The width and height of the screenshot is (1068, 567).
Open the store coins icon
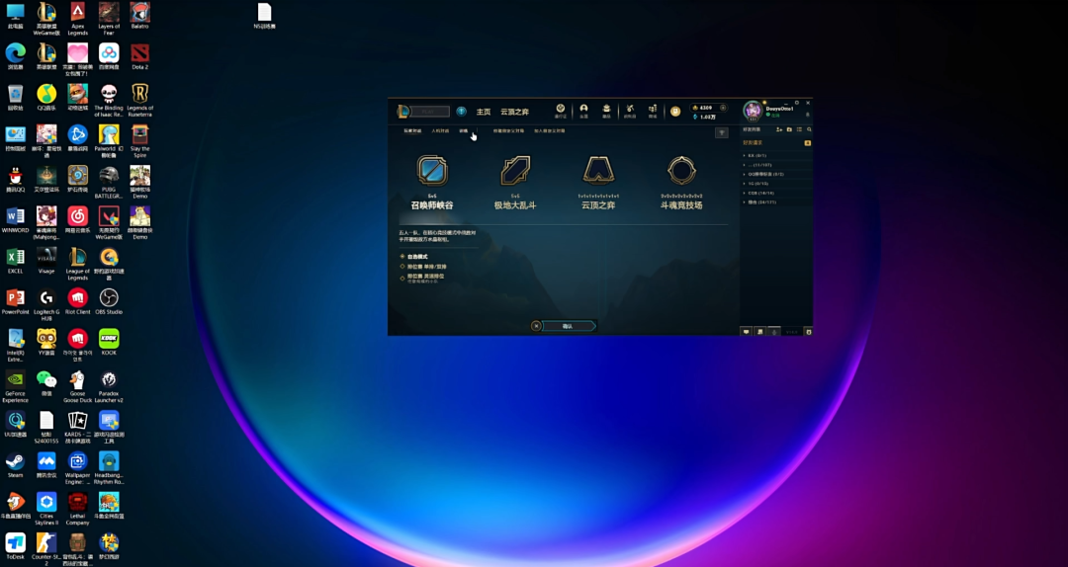click(x=653, y=111)
